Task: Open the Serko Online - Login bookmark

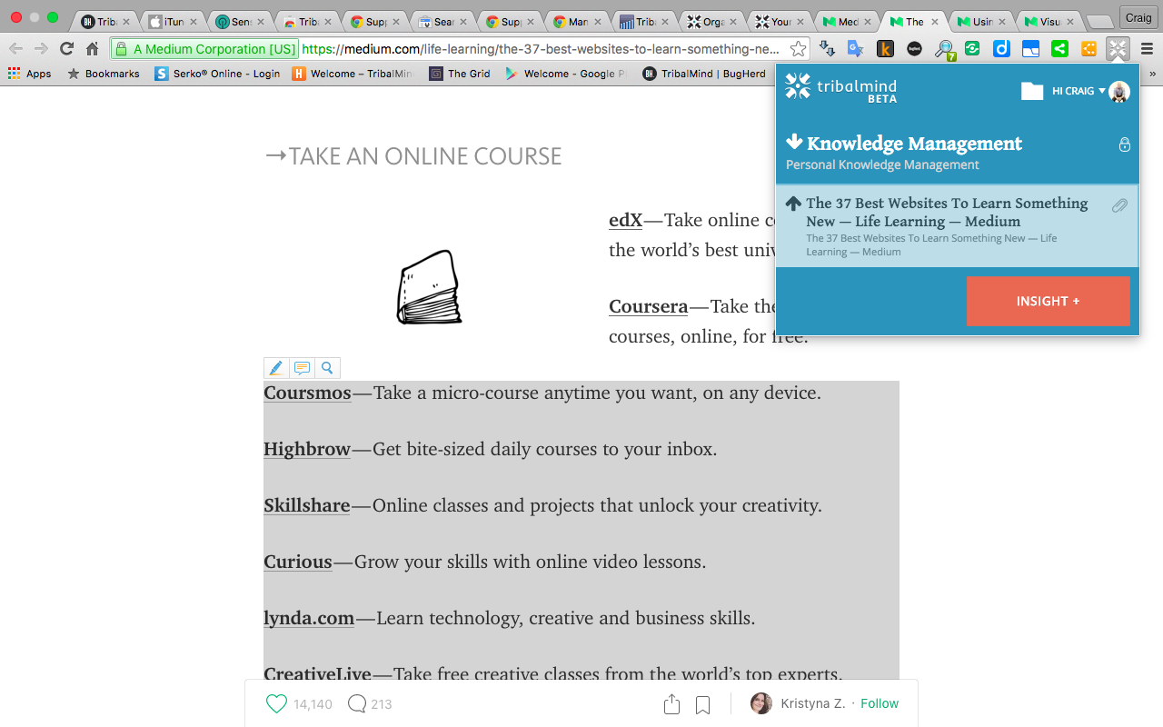Action: pos(217,74)
